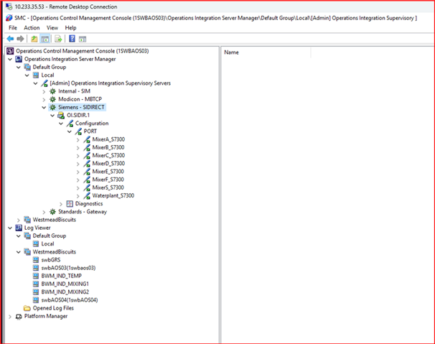Toggle the Show/Hide Action Pane icon

pyautogui.click(x=83, y=39)
